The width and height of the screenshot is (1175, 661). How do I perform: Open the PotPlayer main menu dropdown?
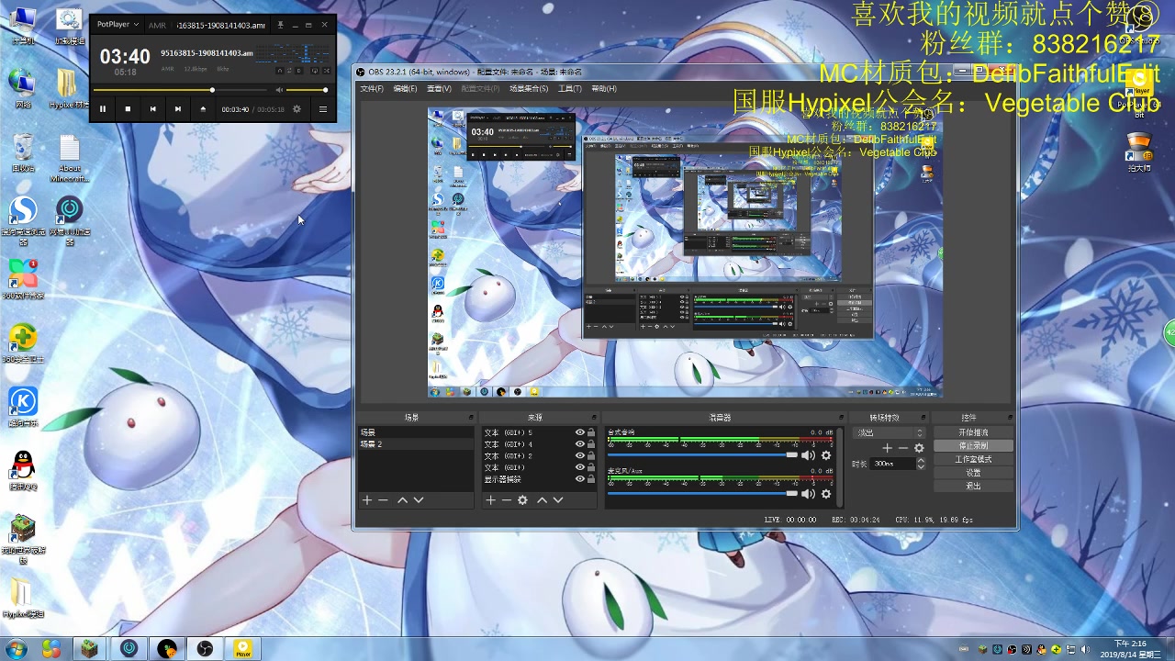point(117,25)
